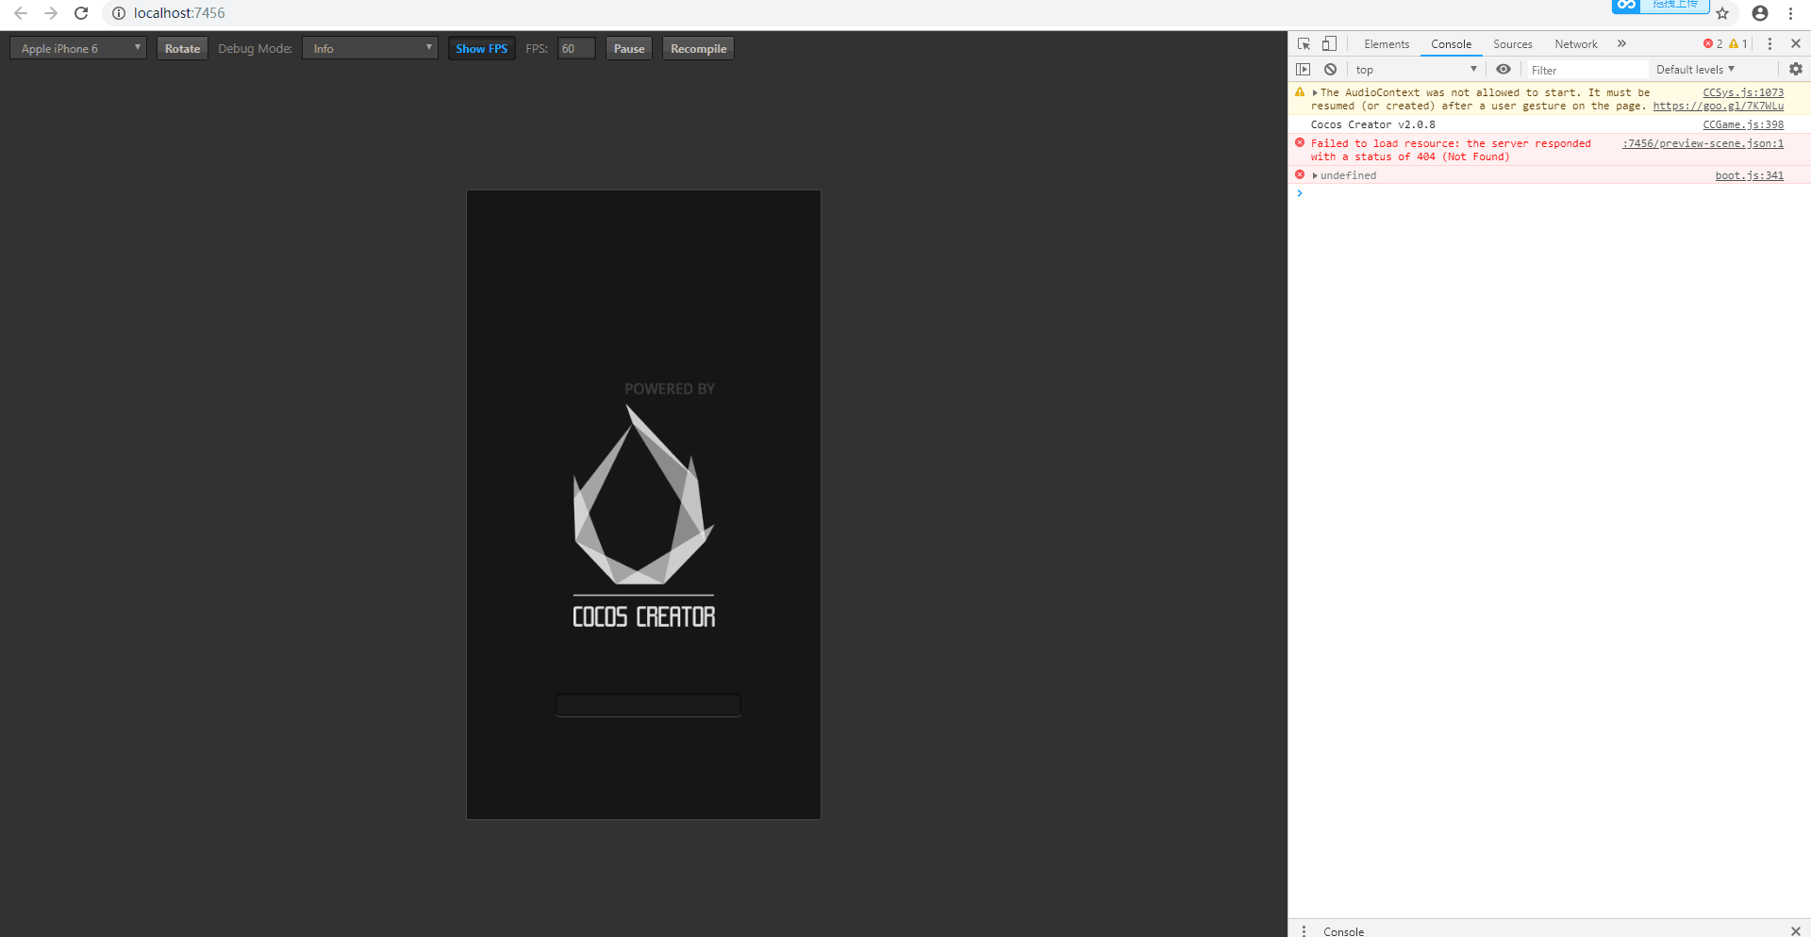1811x937 pixels.
Task: Toggle the DevTools device toolbar
Action: (1329, 44)
